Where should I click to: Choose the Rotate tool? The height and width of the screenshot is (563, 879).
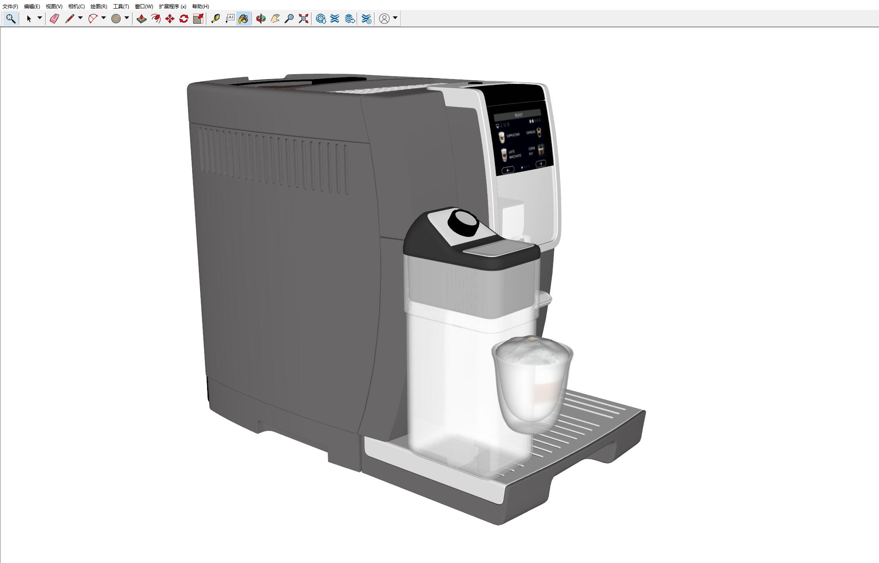[x=184, y=19]
